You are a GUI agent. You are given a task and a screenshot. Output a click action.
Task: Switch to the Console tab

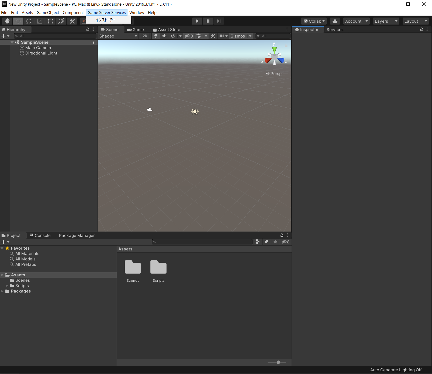(40, 236)
